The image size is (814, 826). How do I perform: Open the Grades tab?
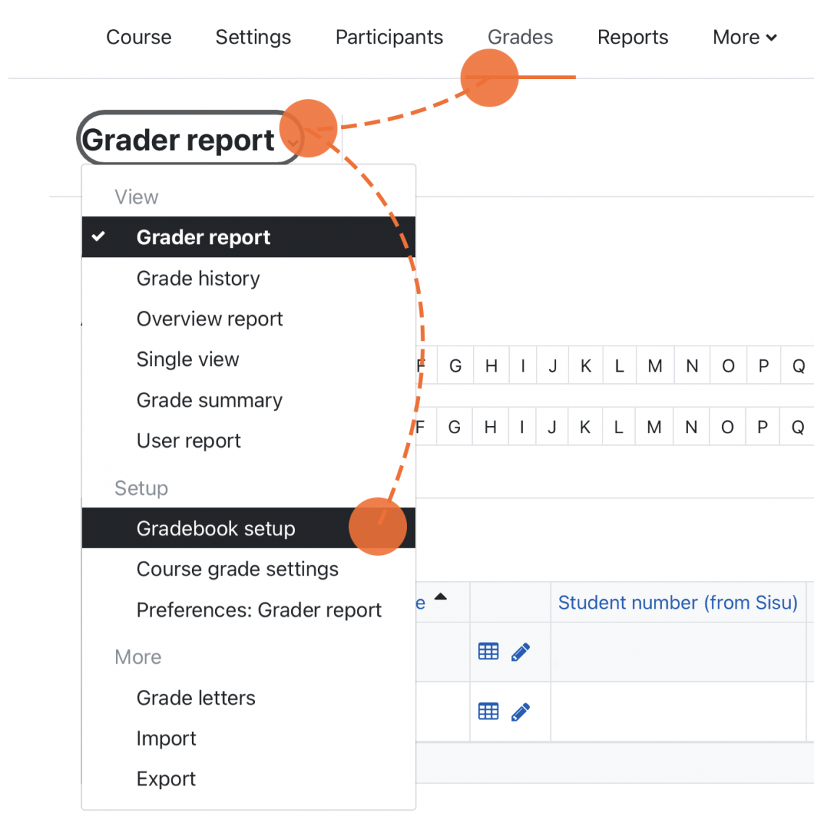tap(520, 37)
